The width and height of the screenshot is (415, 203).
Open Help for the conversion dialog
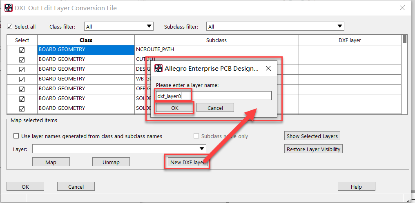coord(356,187)
